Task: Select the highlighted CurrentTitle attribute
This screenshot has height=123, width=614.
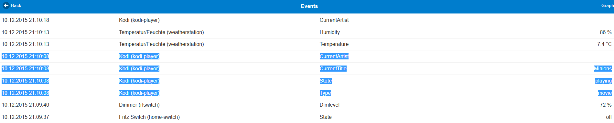Action: (333, 68)
